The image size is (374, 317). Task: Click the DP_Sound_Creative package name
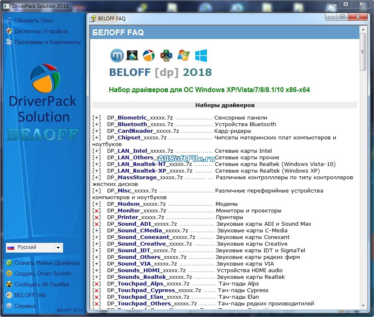pos(150,244)
